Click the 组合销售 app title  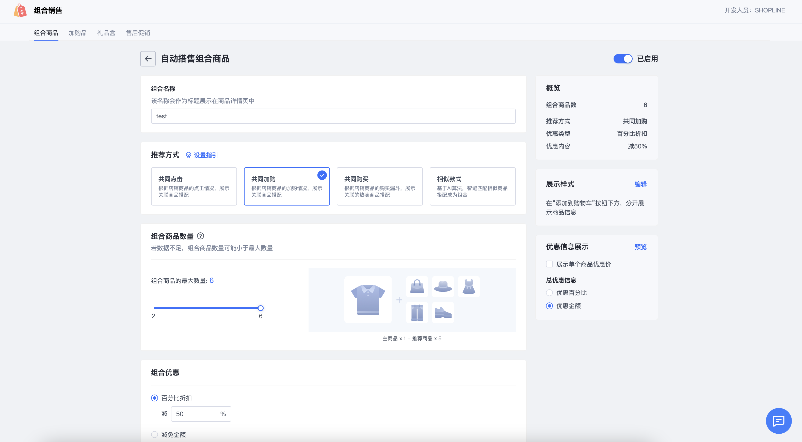click(x=48, y=10)
